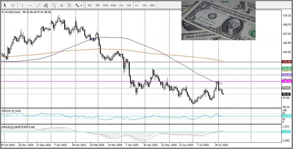Image resolution: width=293 pixels, height=149 pixels.
Task: Click the 29 Jul 2025 date label
Action: pos(221,145)
